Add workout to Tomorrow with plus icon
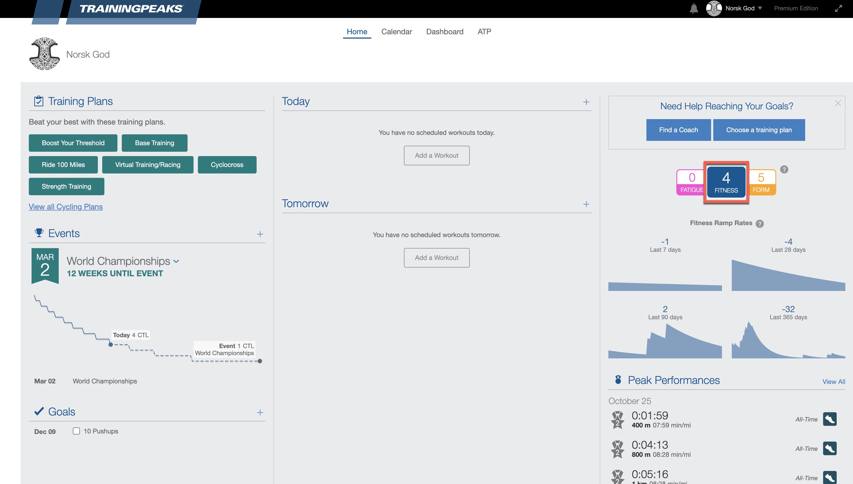This screenshot has height=484, width=853. (586, 204)
